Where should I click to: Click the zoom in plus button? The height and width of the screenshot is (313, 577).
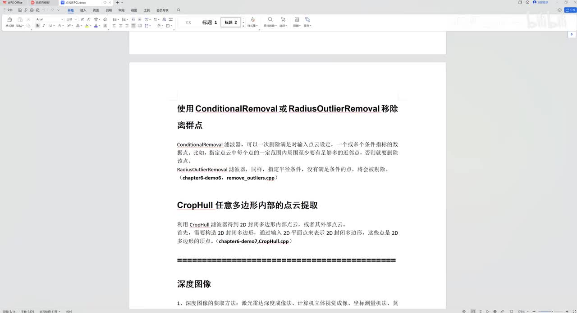567,311
